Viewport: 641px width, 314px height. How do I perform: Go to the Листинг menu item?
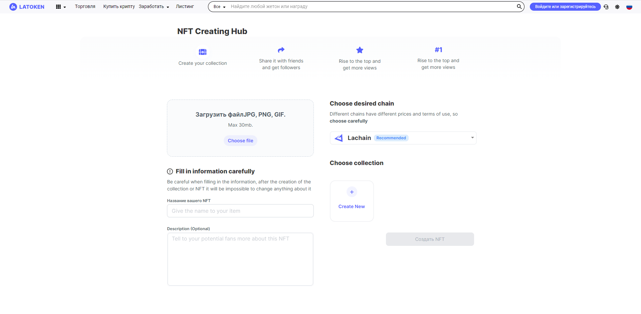185,7
